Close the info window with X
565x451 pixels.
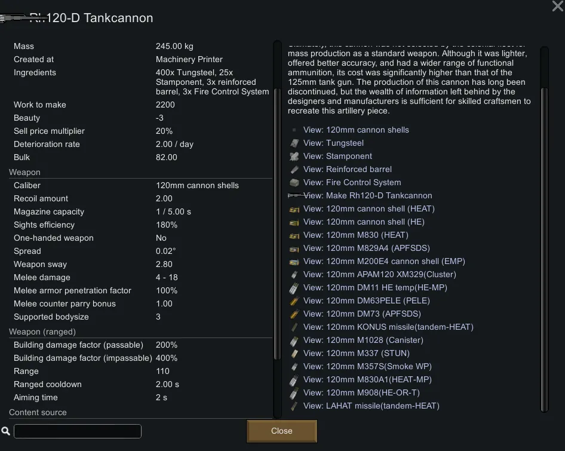pyautogui.click(x=557, y=6)
